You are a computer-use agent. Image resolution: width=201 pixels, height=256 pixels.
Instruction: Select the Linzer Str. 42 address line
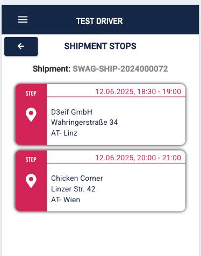[73, 189]
